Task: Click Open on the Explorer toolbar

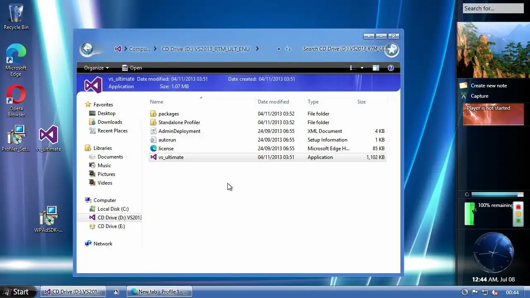Action: (132, 68)
